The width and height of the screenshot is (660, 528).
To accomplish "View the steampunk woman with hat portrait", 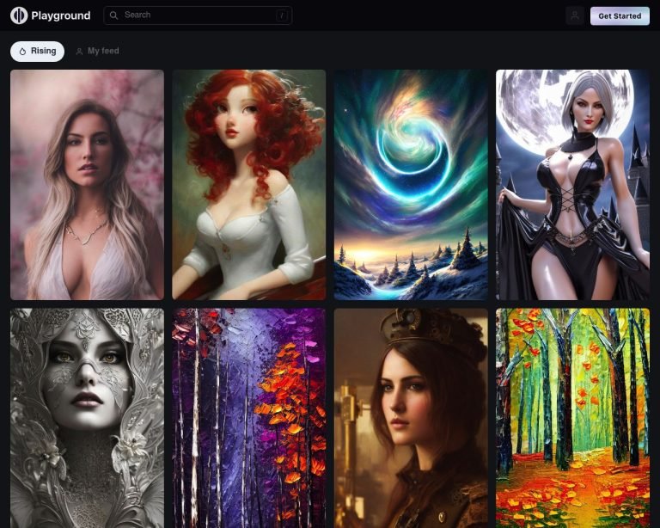I will [411, 418].
